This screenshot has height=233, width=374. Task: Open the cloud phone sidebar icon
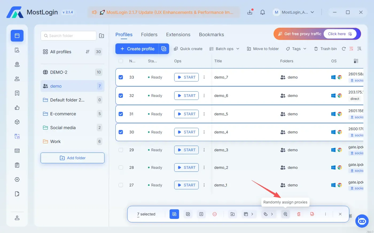tap(17, 50)
